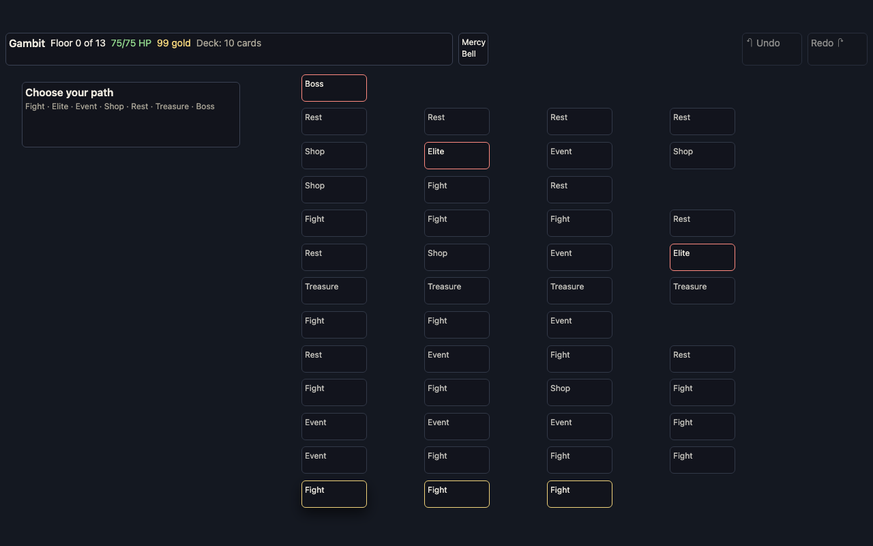
Task: Click the "Gambit" title text
Action: 27,43
